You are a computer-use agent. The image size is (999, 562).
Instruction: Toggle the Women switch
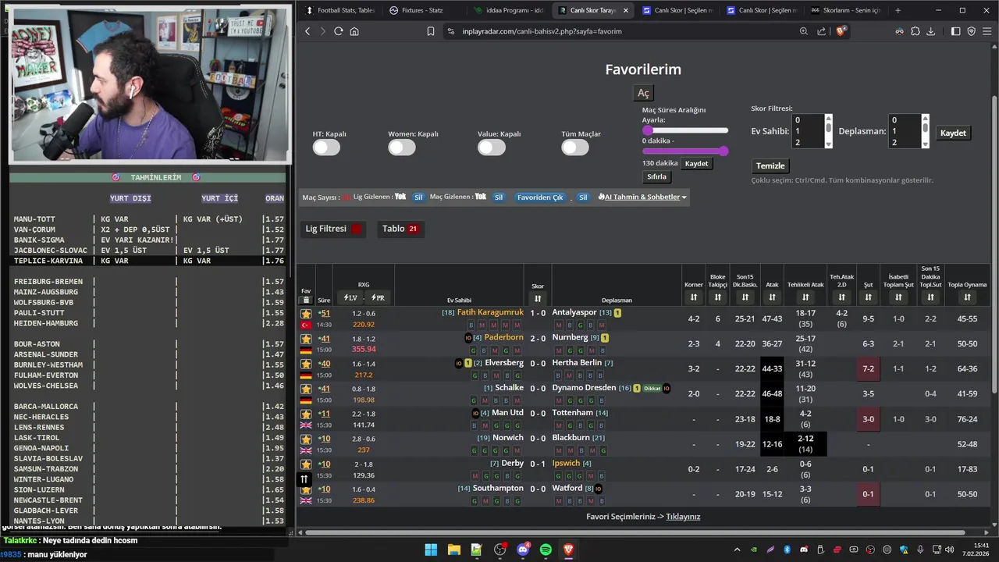coord(402,148)
